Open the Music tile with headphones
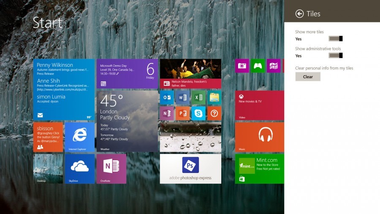Screen dimensions: 380x214 [260, 137]
